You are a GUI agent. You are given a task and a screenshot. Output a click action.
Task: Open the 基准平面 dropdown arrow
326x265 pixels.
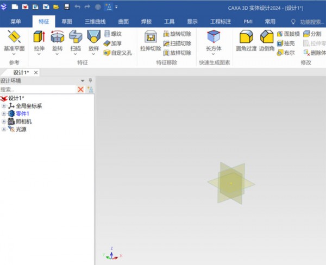coord(14,54)
